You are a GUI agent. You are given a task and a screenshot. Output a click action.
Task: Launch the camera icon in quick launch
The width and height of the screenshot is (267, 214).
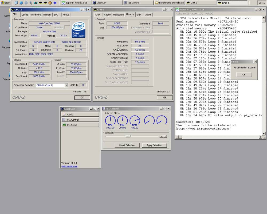point(36,3)
